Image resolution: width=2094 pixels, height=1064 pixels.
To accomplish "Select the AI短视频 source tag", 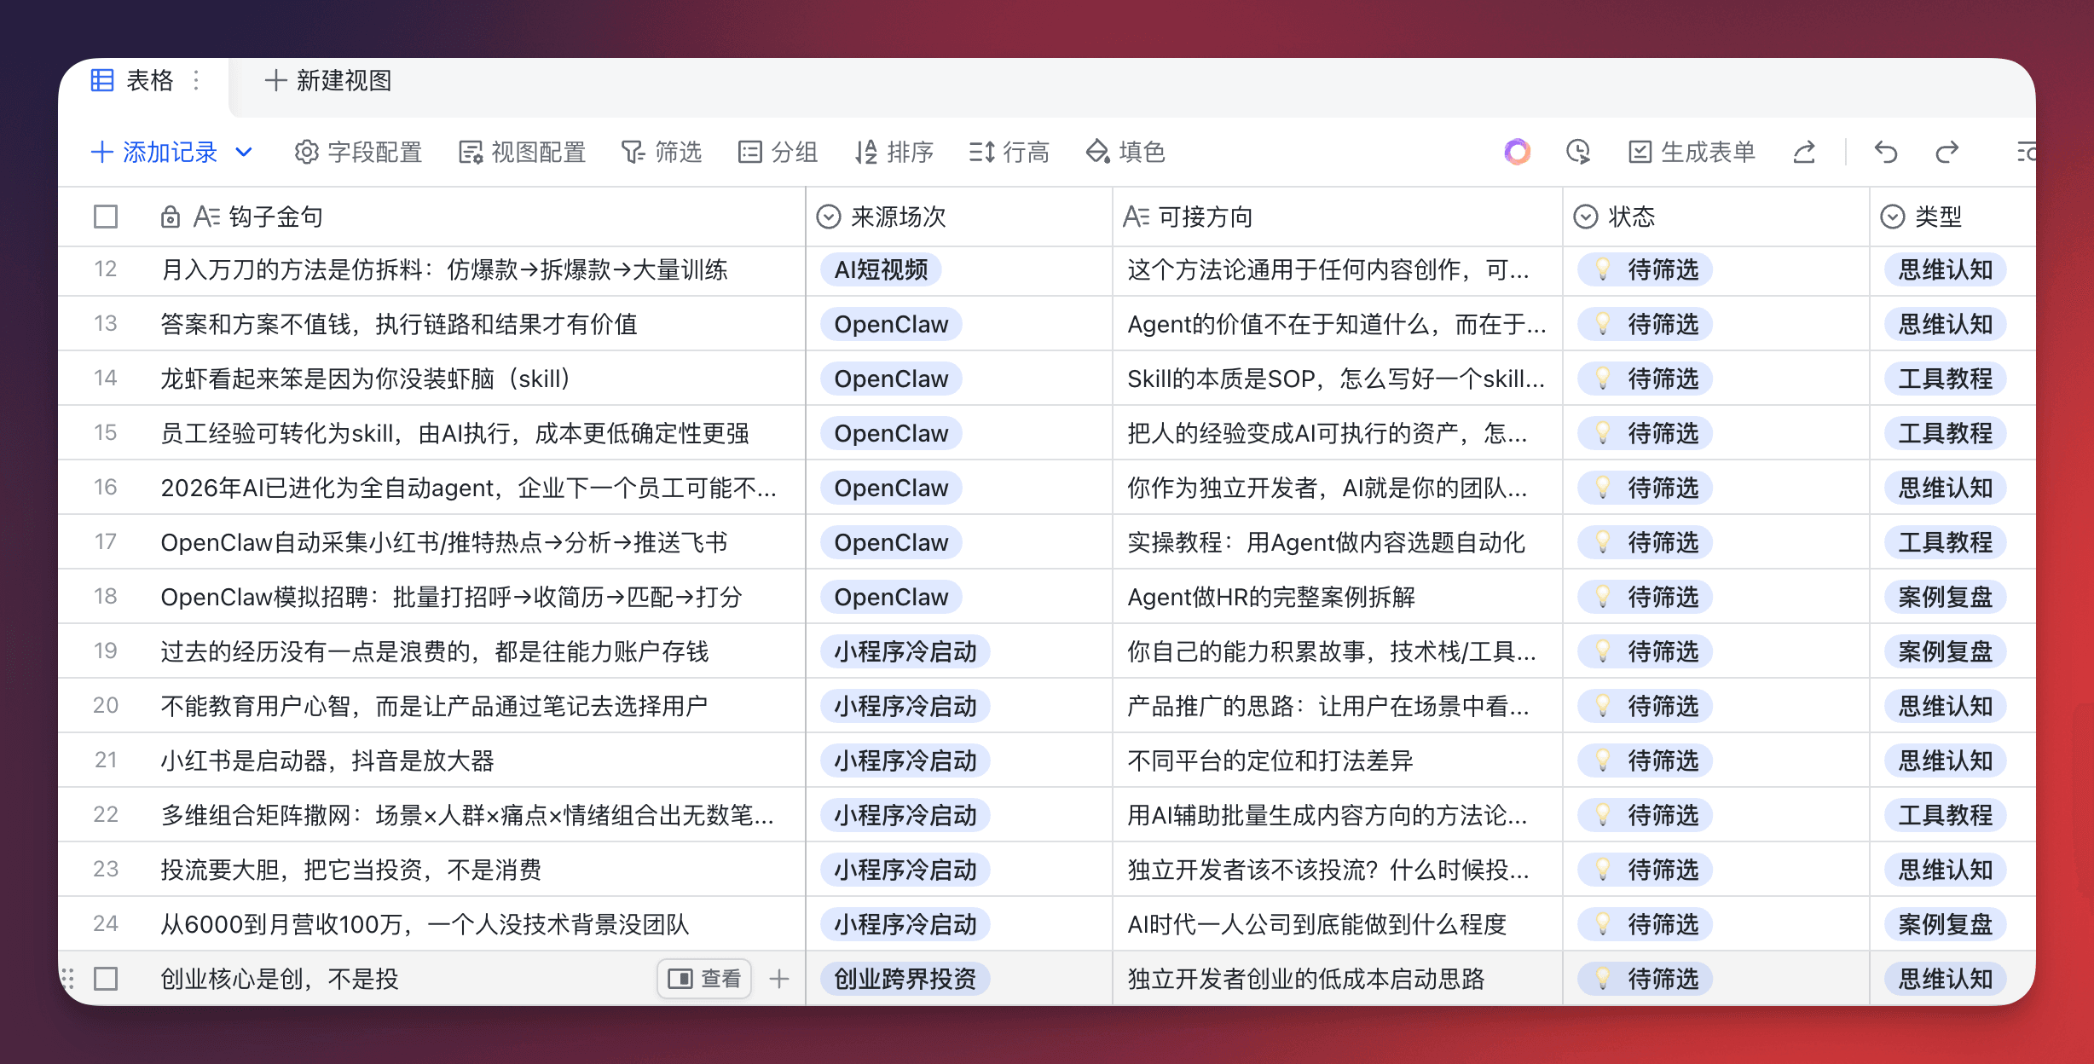I will (881, 269).
